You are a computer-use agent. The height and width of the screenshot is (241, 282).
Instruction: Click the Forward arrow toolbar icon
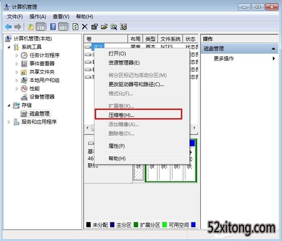coord(18,27)
